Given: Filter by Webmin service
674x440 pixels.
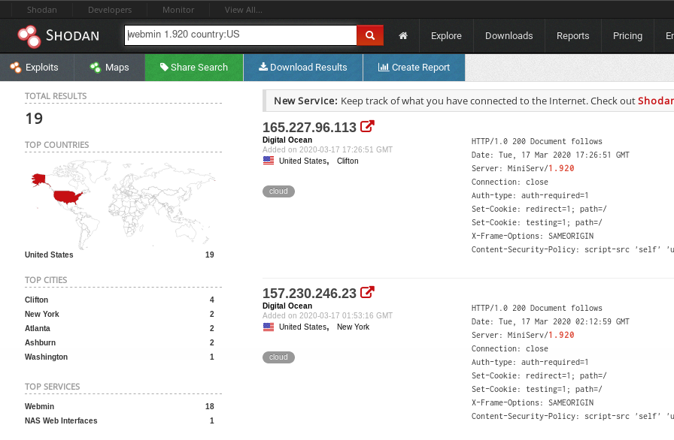Looking at the screenshot, I should 40,406.
